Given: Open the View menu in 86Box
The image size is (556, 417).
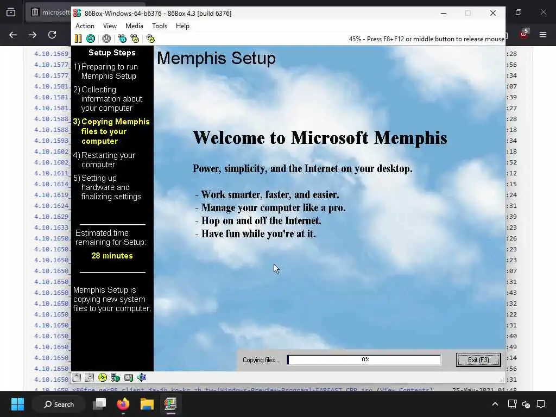Looking at the screenshot, I should point(110,26).
